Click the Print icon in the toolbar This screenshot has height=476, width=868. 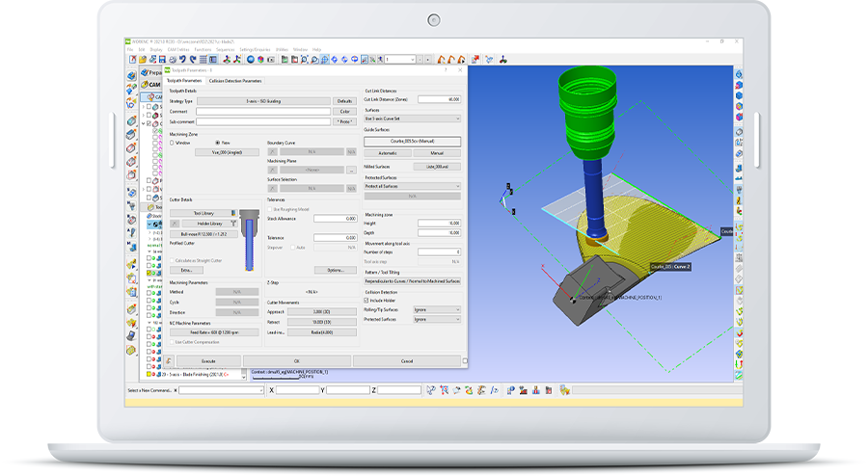click(173, 59)
